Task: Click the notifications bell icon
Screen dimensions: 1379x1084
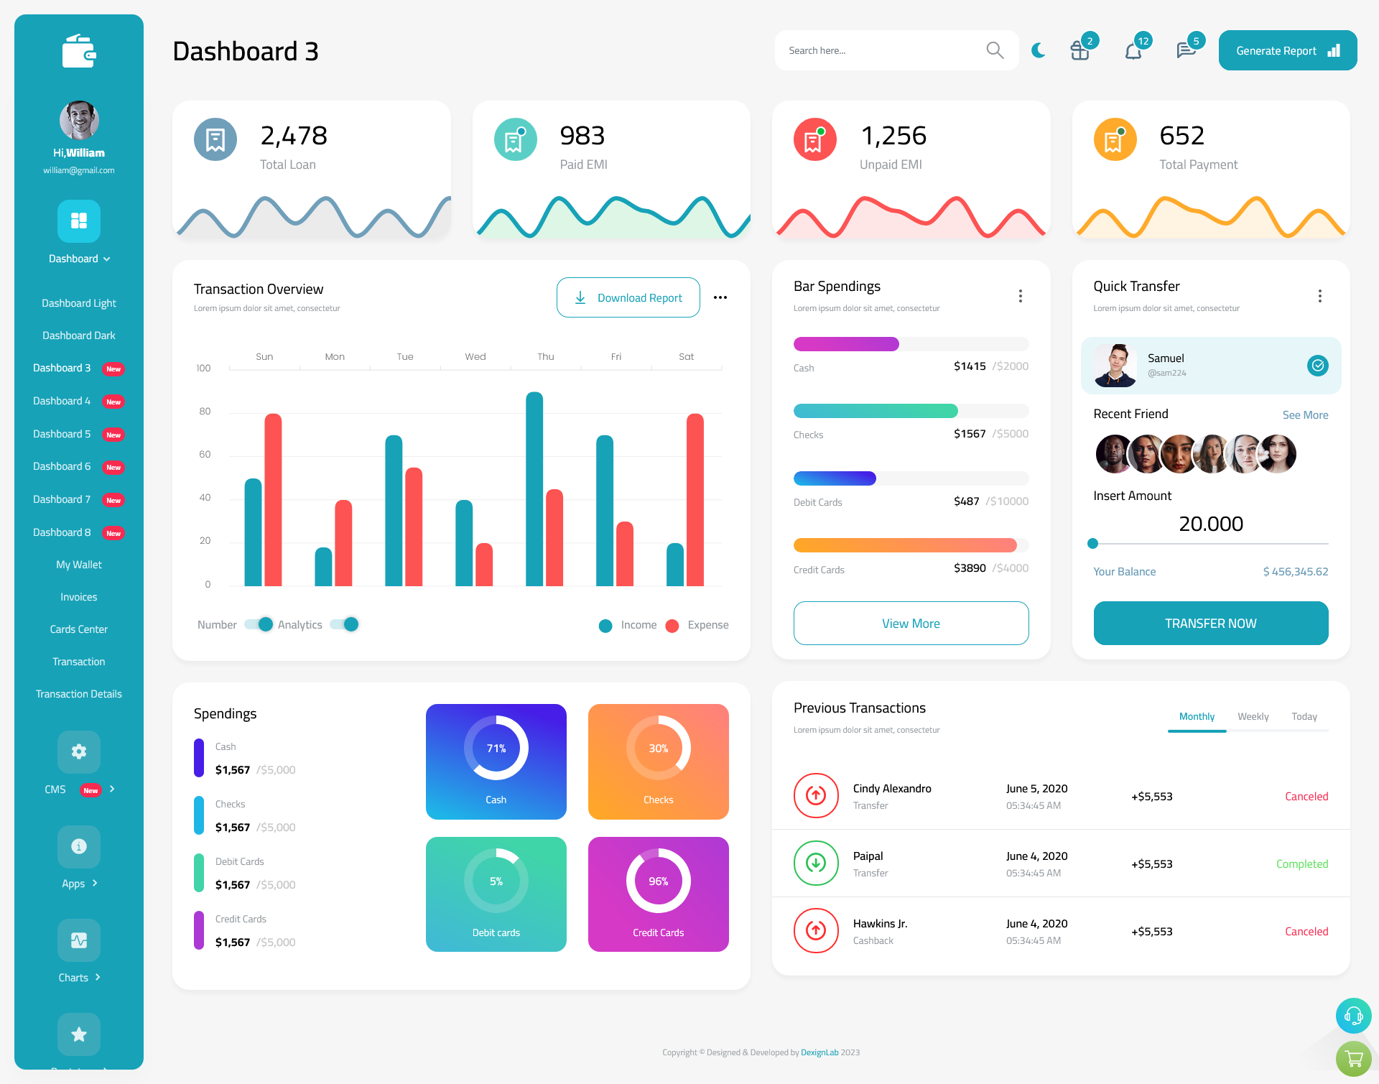Action: point(1133,50)
